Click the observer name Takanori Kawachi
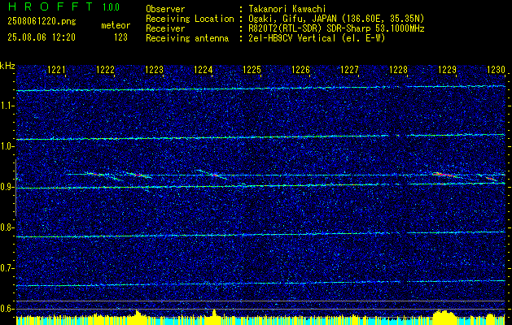The width and height of the screenshot is (512, 325). [x=286, y=9]
